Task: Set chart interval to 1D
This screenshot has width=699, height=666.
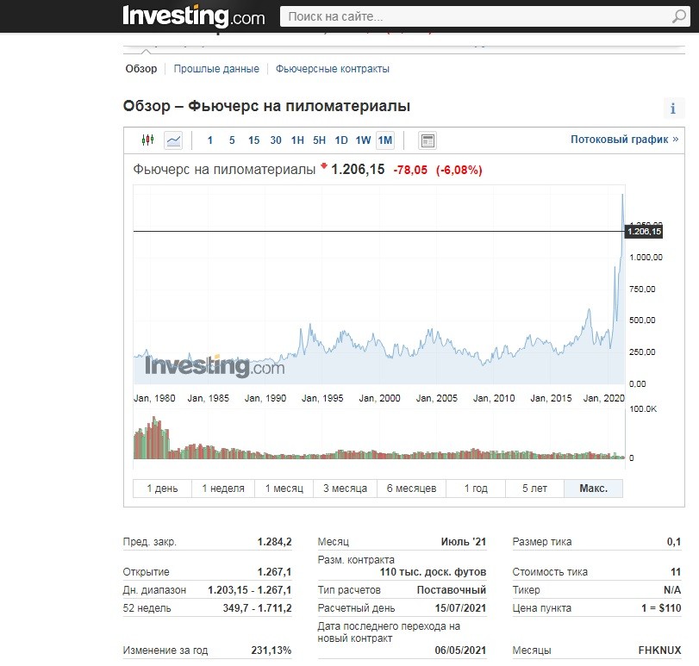Action: tap(341, 140)
